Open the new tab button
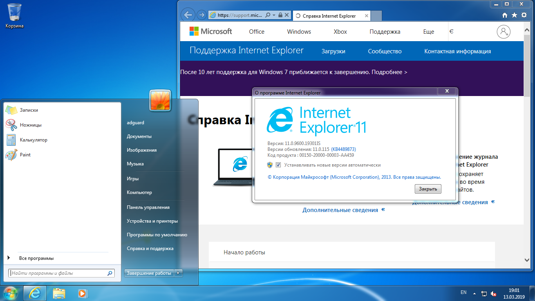 pyautogui.click(x=376, y=16)
